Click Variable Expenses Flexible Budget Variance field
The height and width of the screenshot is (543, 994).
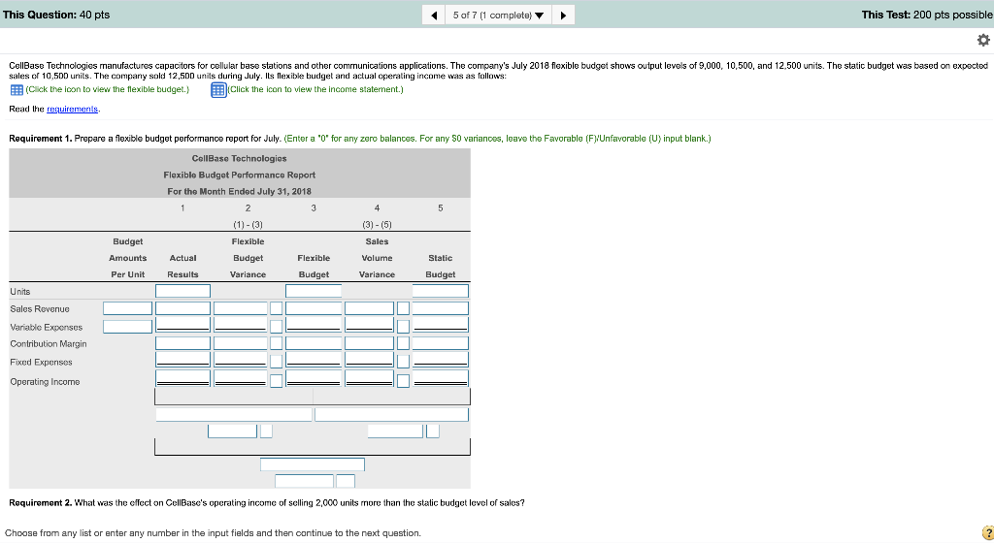point(241,325)
